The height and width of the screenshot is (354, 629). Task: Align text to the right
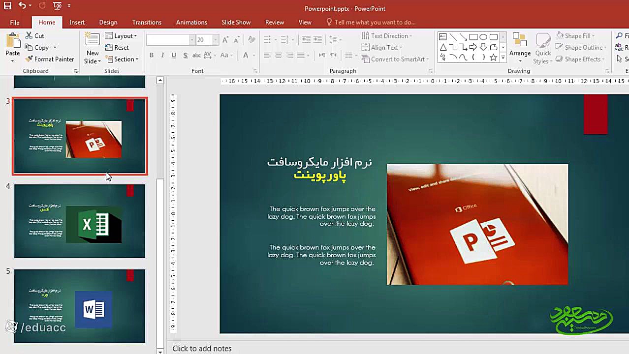point(290,55)
